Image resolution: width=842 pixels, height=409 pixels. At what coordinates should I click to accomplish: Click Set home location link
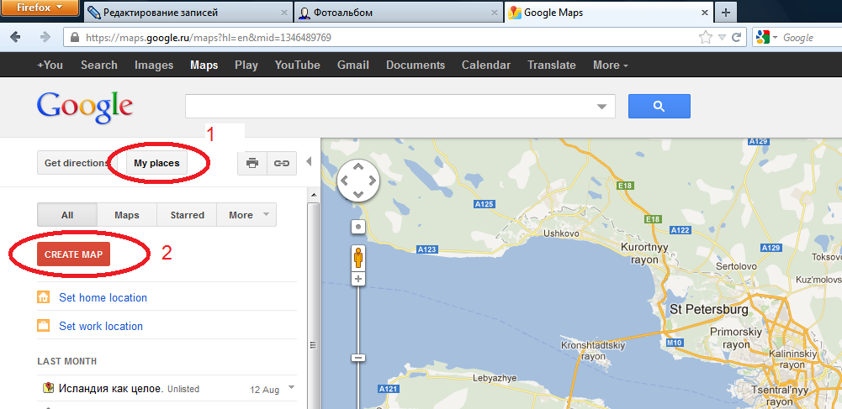point(103,297)
